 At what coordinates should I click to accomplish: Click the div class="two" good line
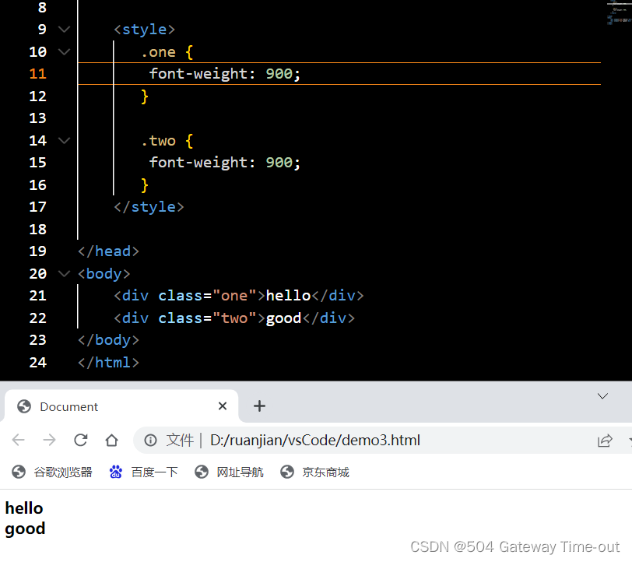tap(234, 318)
